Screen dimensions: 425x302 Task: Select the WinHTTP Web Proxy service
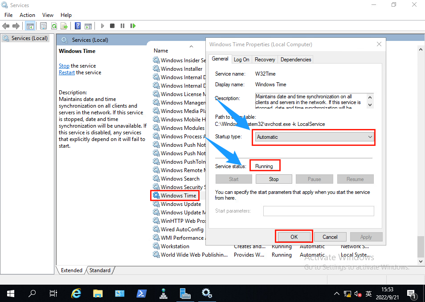pos(179,221)
